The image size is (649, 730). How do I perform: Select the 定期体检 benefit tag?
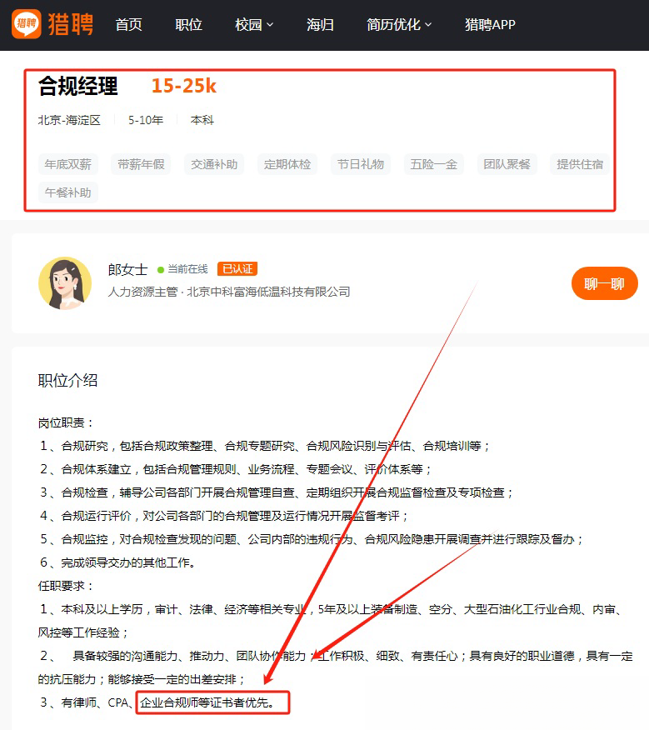click(287, 164)
